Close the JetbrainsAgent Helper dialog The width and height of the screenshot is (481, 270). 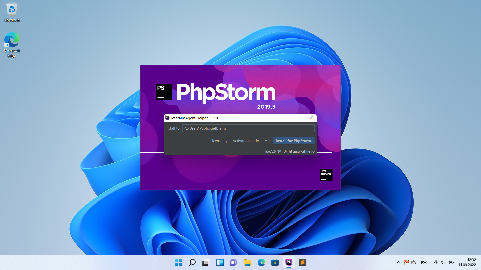(x=311, y=118)
